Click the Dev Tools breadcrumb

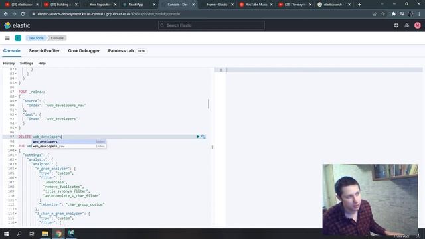click(36, 38)
